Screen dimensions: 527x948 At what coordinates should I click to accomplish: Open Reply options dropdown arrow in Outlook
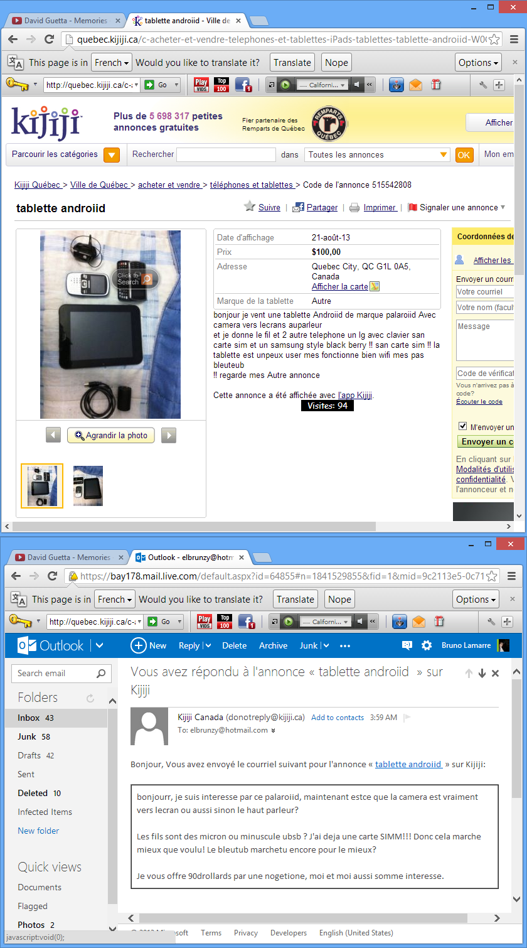click(208, 645)
